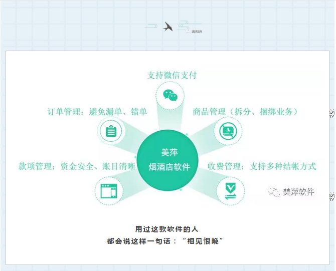The width and height of the screenshot is (336, 271).
Task: Click the WeChat logo beside 美萍软件
Action: [274, 191]
